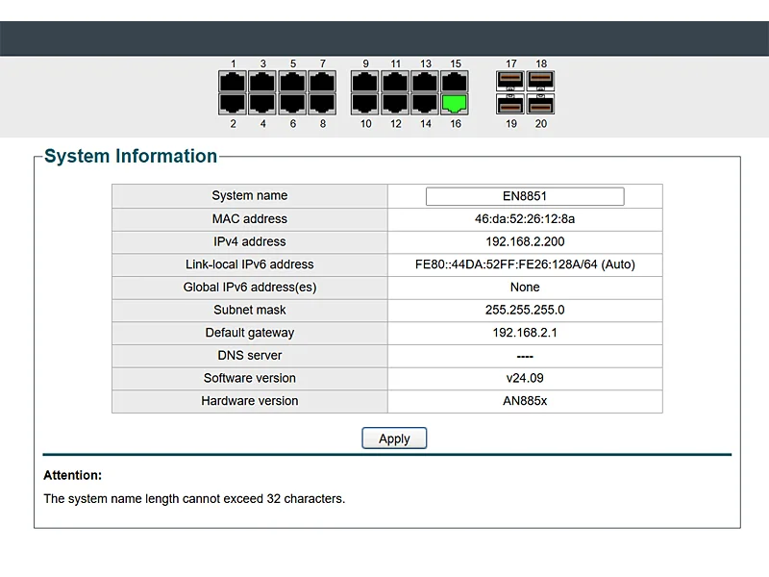769x577 pixels.
Task: Click Ethernet port 2 icon
Action: point(233,104)
